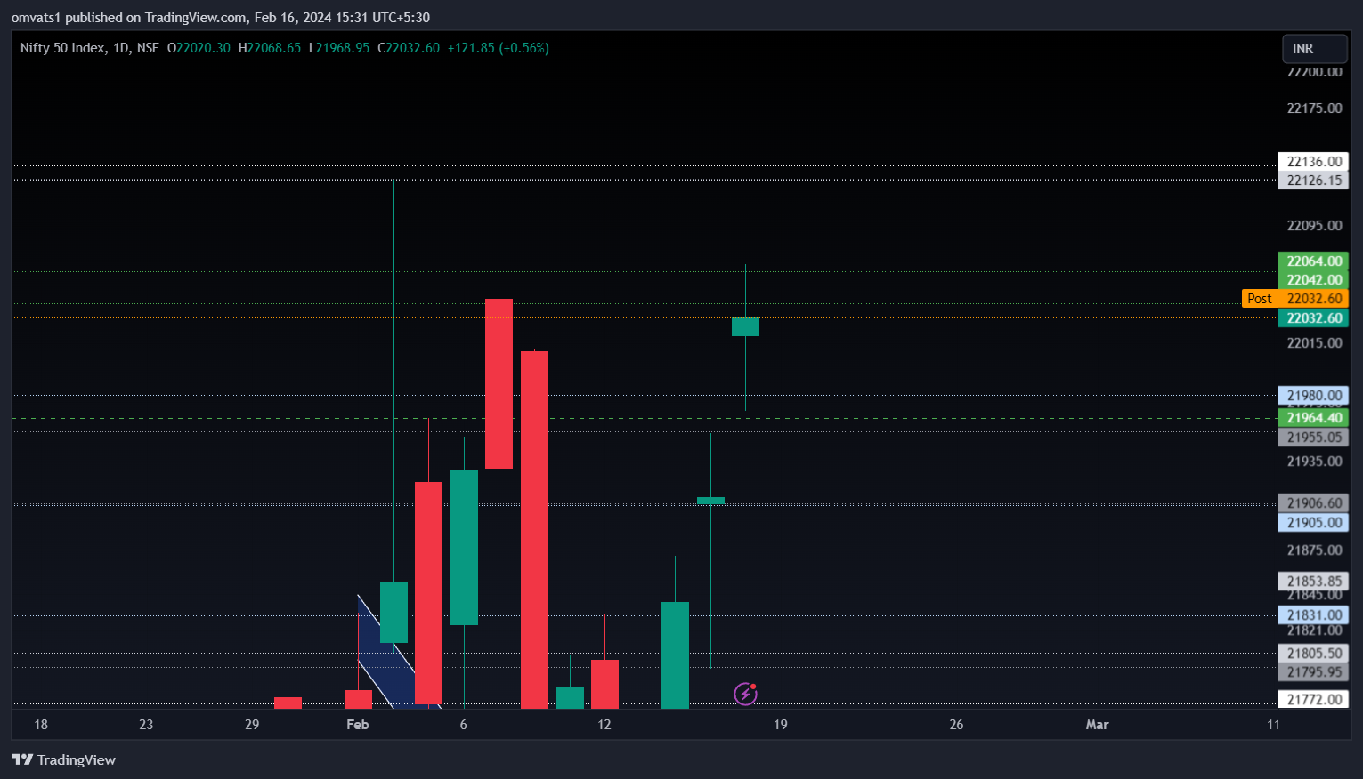
Task: Click the green 22064.00 price label
Action: coord(1313,261)
